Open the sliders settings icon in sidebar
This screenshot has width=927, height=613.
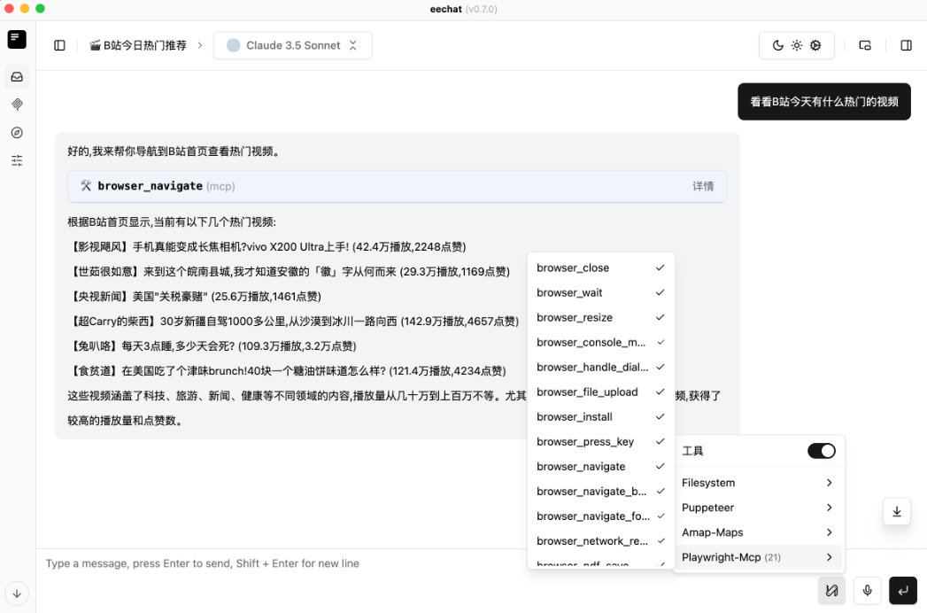[17, 160]
